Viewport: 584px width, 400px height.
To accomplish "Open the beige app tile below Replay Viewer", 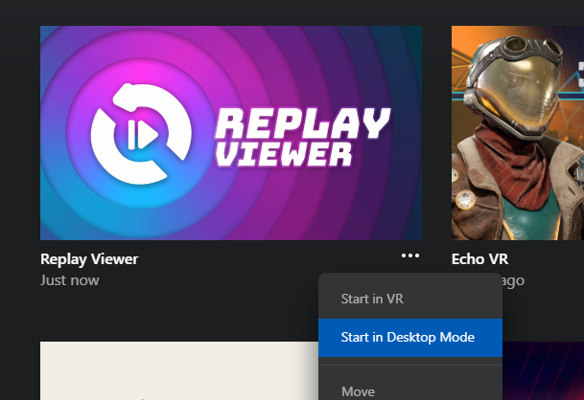I will point(179,370).
